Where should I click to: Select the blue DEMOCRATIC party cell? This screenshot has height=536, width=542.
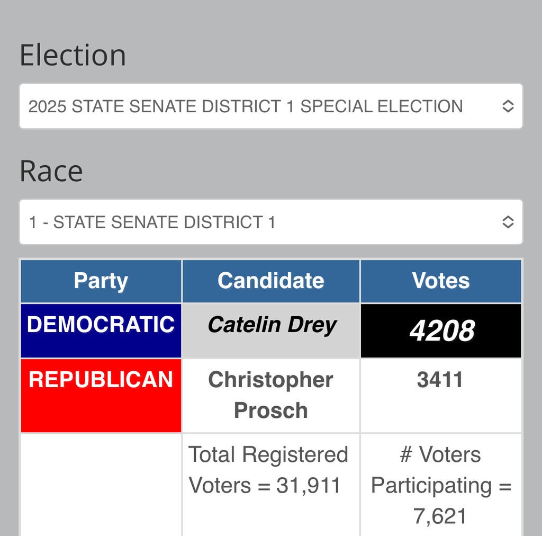point(101,330)
